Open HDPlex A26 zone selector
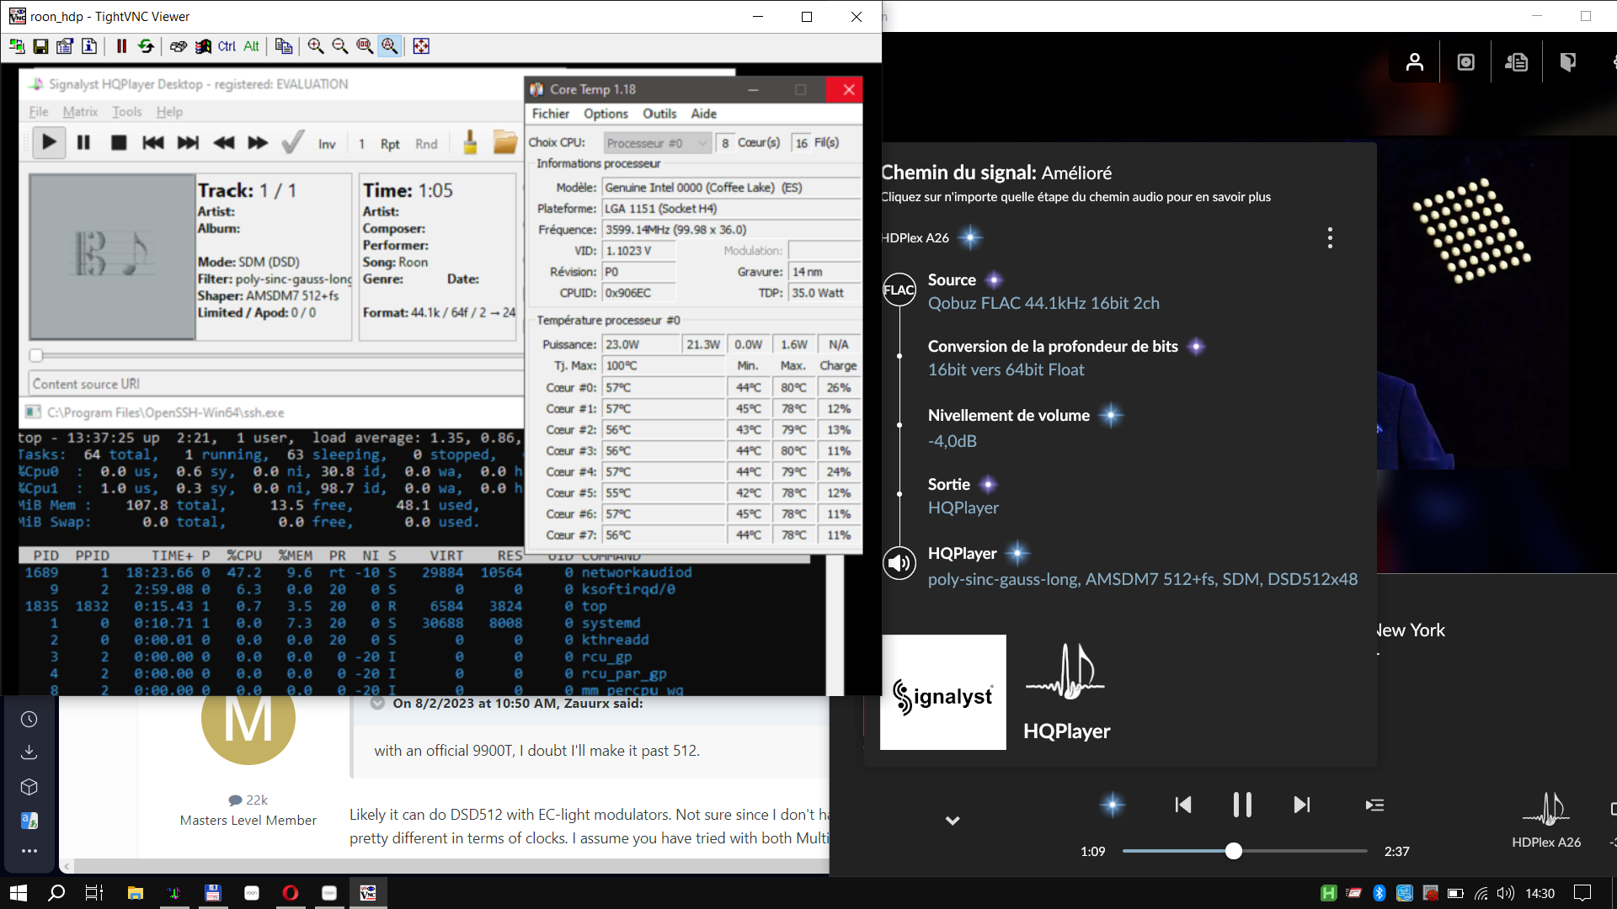The width and height of the screenshot is (1617, 909). coord(1546,820)
